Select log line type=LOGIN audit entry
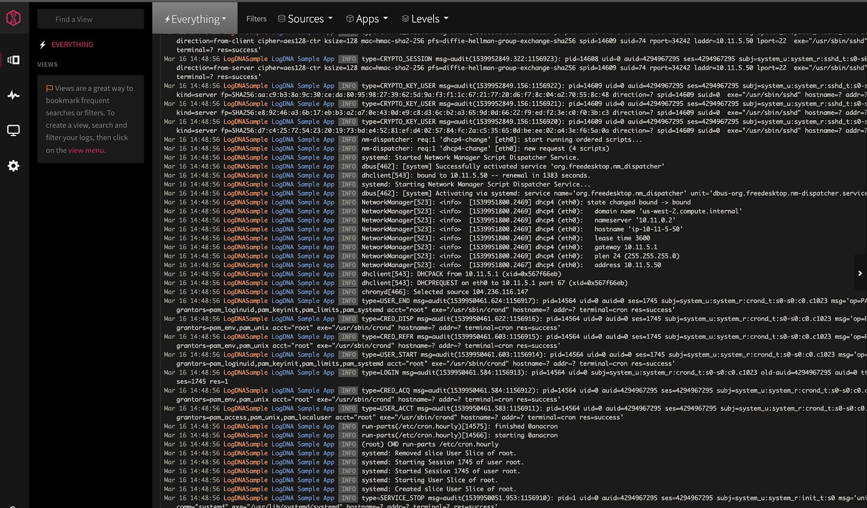Image resolution: width=867 pixels, height=508 pixels. pos(515,377)
